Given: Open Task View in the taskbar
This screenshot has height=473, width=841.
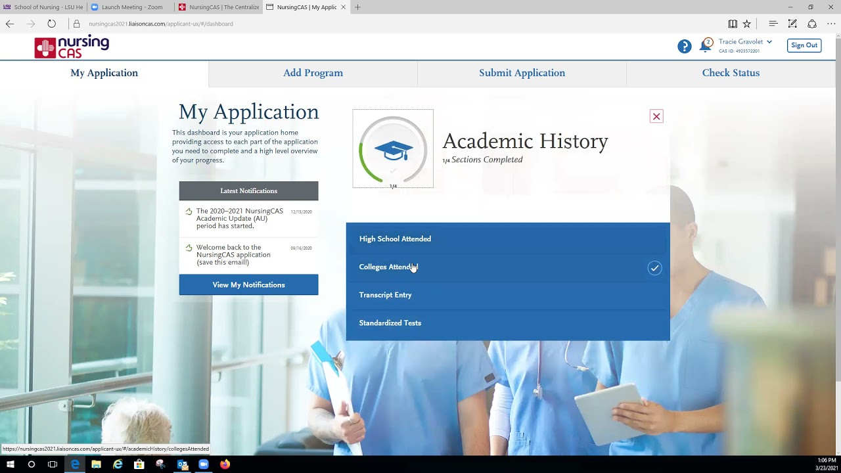Looking at the screenshot, I should coord(53,464).
